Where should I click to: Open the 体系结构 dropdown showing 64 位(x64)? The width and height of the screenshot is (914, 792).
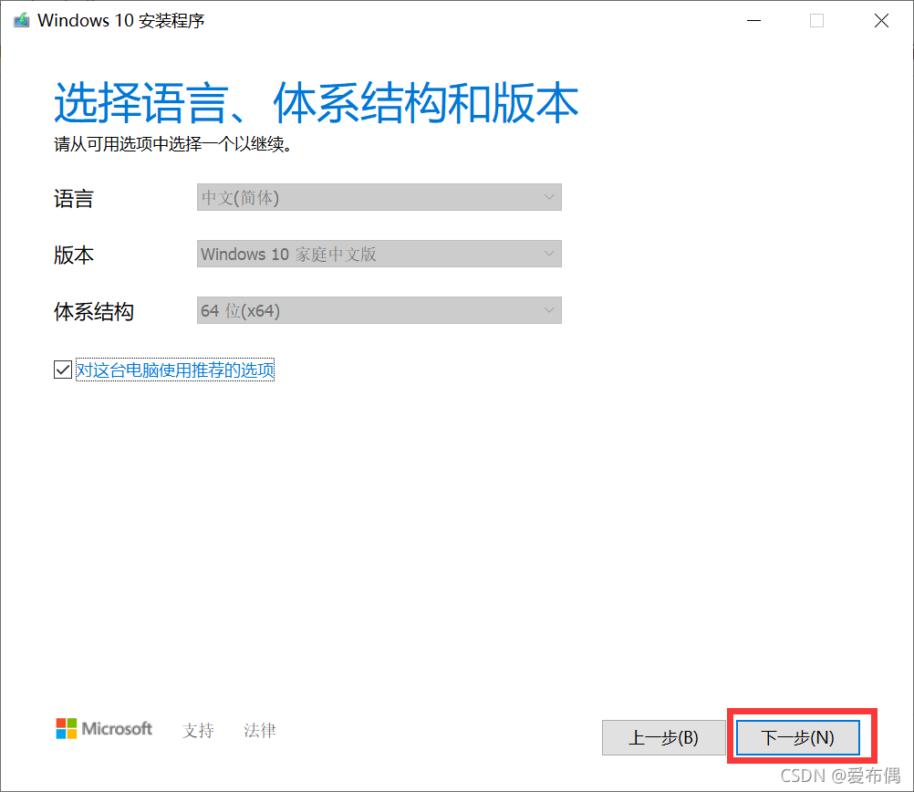coord(379,310)
